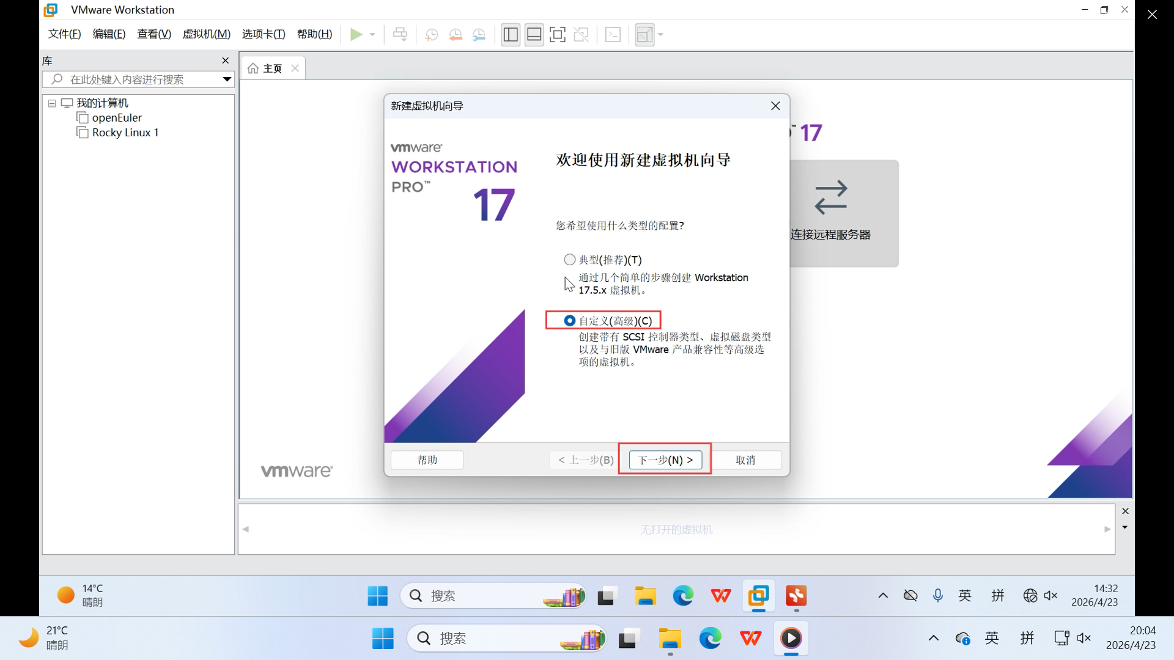Select the 典型(推荐) radio option
The width and height of the screenshot is (1174, 660).
point(570,260)
